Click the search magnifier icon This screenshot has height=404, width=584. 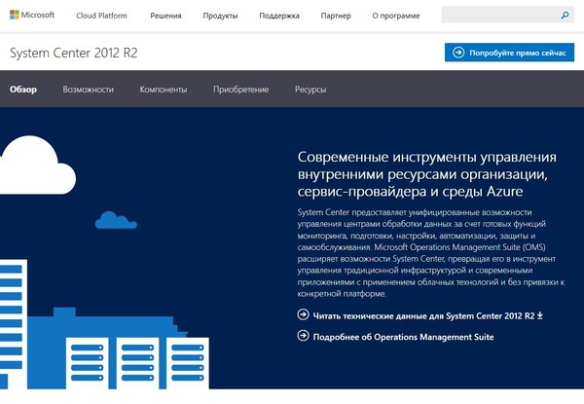[x=565, y=16]
